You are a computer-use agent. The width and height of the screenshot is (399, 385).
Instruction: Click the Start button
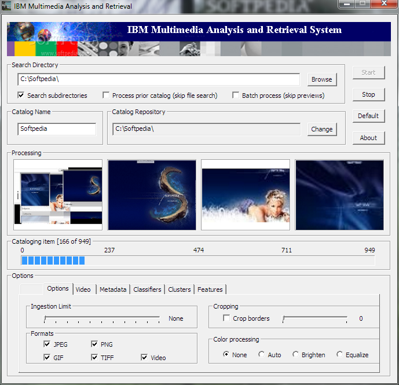(368, 72)
